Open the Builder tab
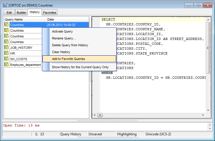The height and width of the screenshot is (141, 215). click(21, 13)
